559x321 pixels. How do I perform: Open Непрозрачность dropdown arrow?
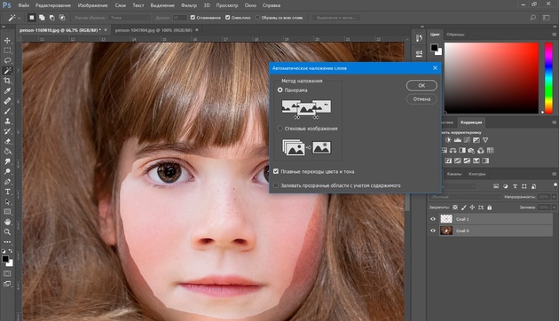pyautogui.click(x=554, y=197)
